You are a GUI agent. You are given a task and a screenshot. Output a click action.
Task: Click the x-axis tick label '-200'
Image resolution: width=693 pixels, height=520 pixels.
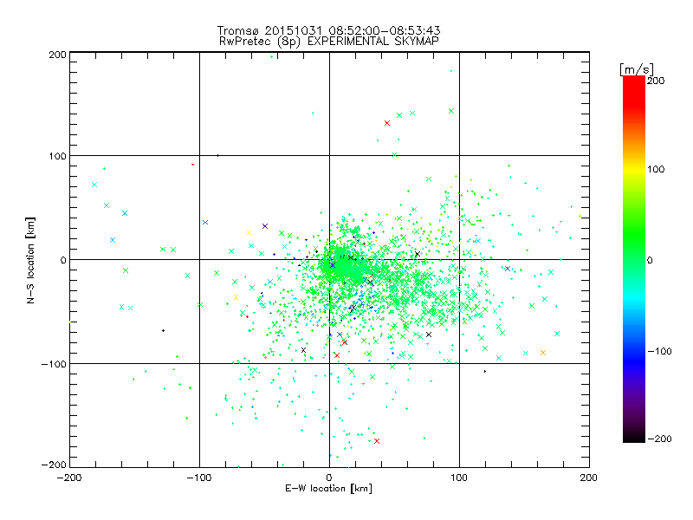[69, 478]
